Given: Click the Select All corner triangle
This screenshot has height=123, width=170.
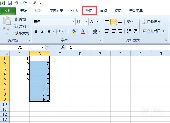Looking at the screenshot, I should [5, 54].
